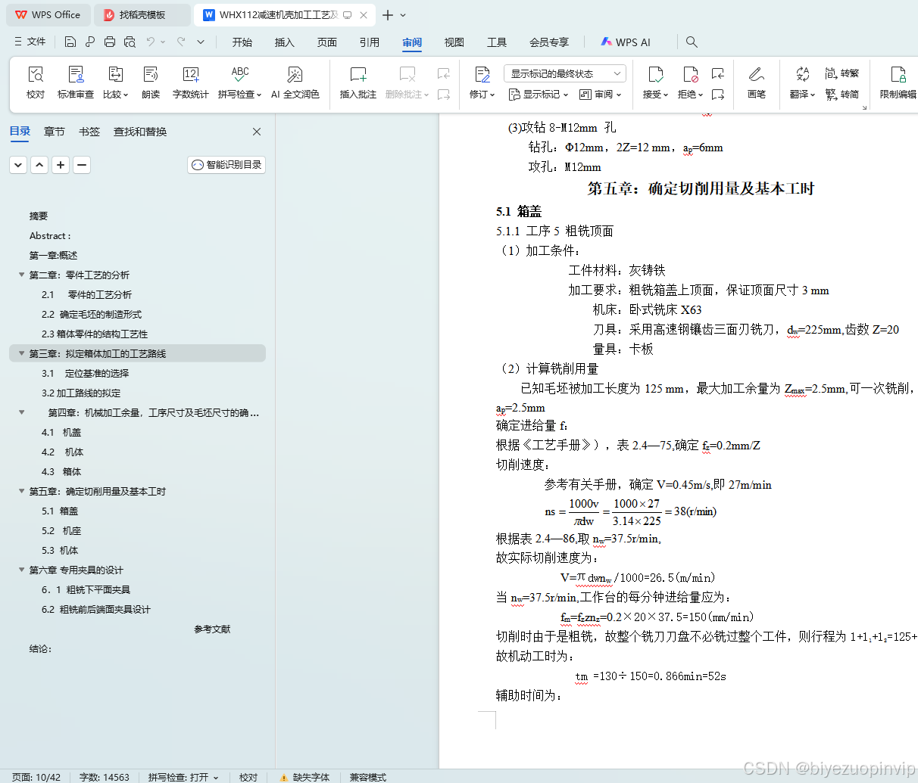Image resolution: width=918 pixels, height=783 pixels.
Task: Click the 校对 proofreading icon
Action: pos(36,82)
